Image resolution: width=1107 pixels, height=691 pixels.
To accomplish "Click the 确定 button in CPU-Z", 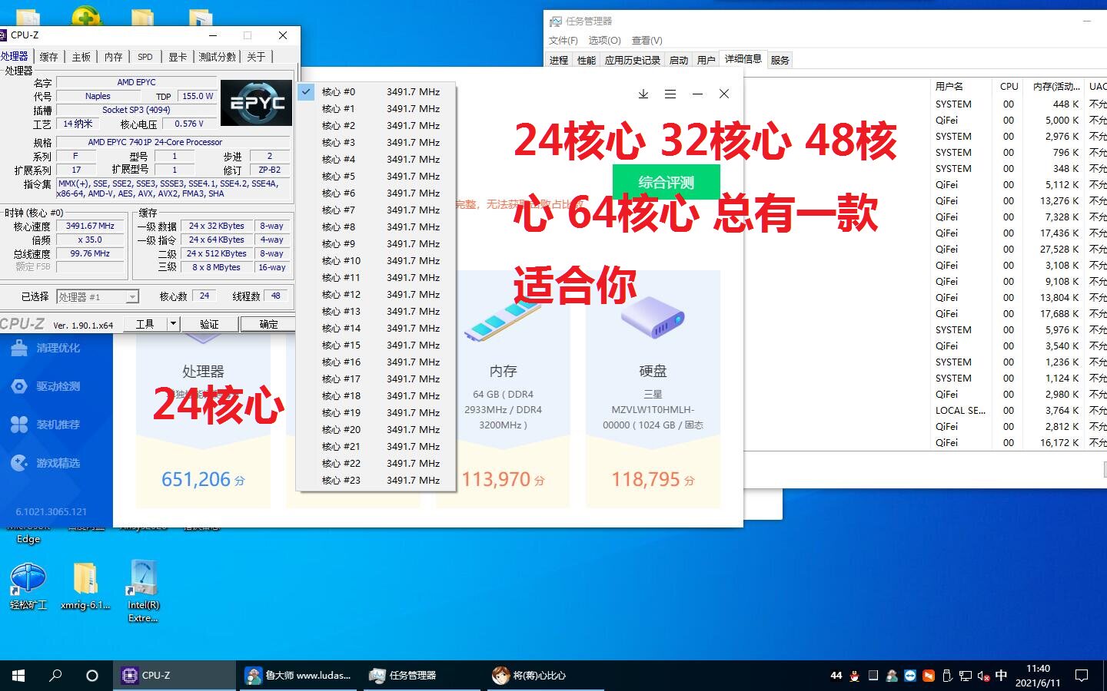I will pyautogui.click(x=268, y=324).
